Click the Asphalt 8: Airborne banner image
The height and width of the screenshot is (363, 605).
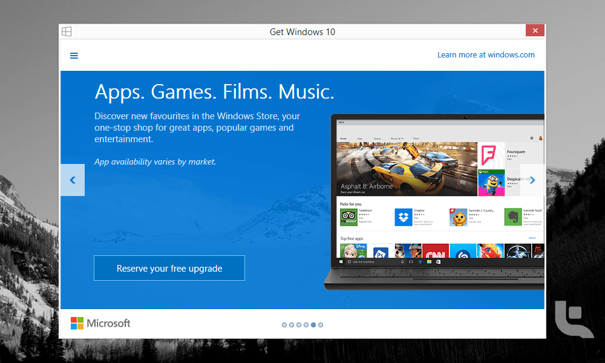[407, 169]
